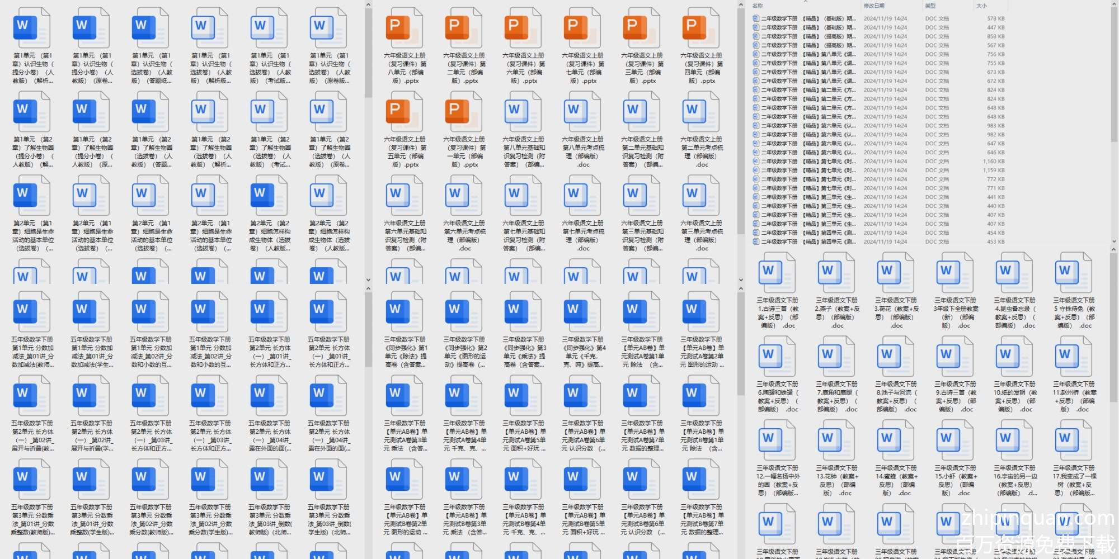The width and height of the screenshot is (1119, 559).
Task: Click scroll-down arrow of 六年级语文上册 panel
Action: pos(741,280)
